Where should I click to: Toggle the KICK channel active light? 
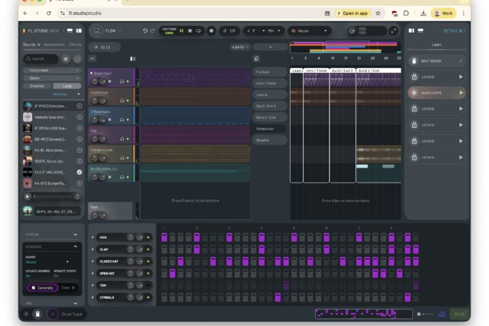click(x=148, y=238)
